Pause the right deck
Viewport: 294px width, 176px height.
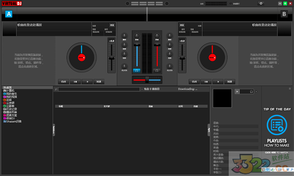(206, 81)
